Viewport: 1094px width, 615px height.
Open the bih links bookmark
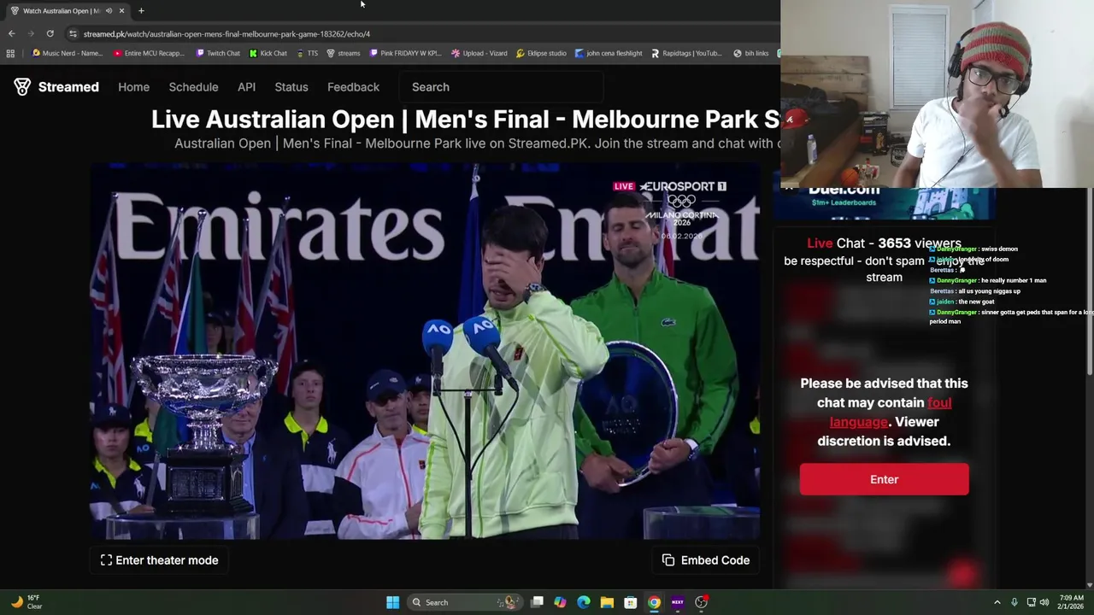751,53
